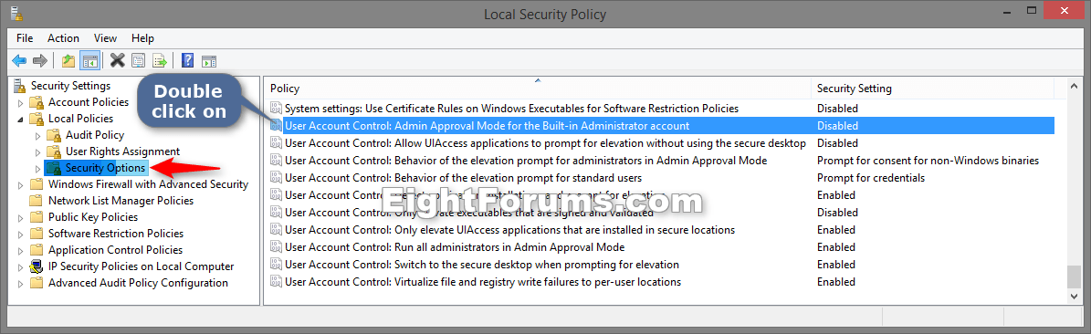Click the Up One Level folder icon
This screenshot has width=1091, height=334.
click(x=68, y=60)
